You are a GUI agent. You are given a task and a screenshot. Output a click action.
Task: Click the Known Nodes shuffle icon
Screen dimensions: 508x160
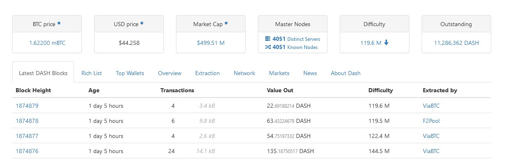(268, 47)
